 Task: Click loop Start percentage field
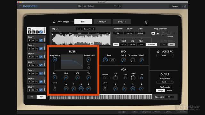click(123, 45)
